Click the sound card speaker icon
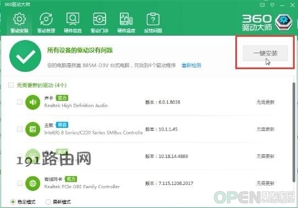This screenshot has height=208, width=298. point(32,102)
